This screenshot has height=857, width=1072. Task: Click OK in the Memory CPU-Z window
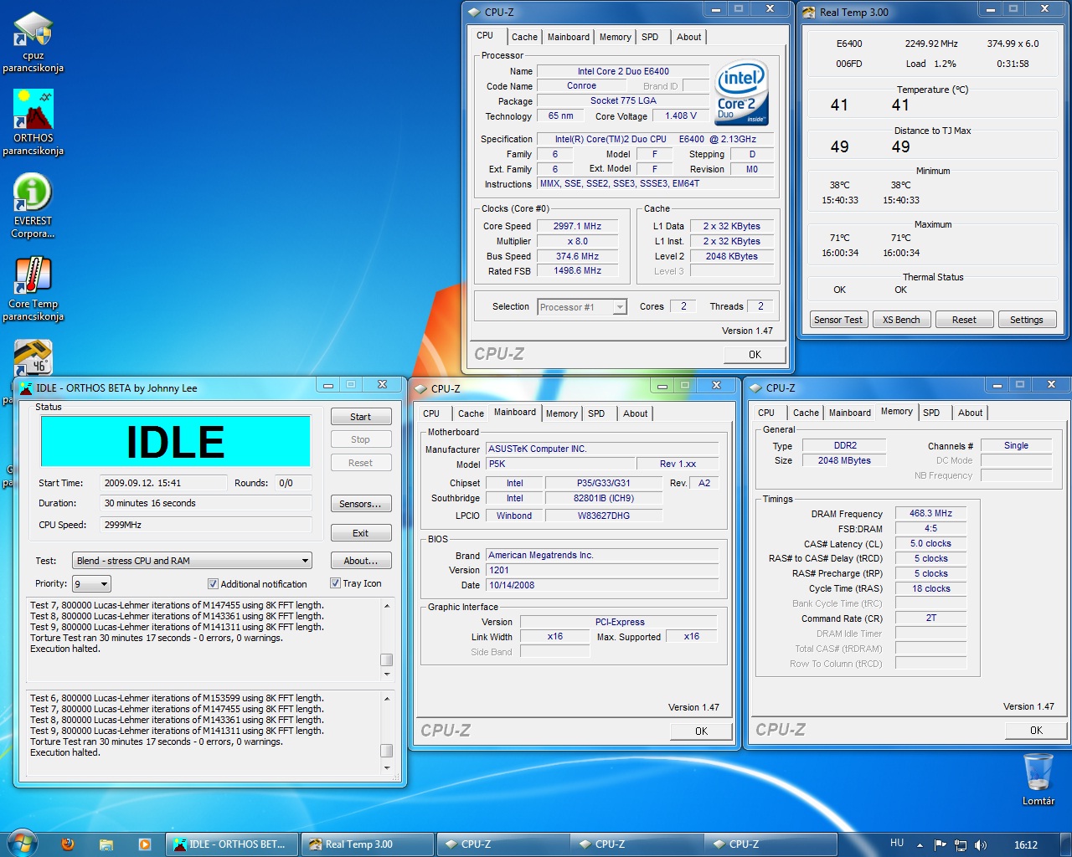pos(1036,731)
